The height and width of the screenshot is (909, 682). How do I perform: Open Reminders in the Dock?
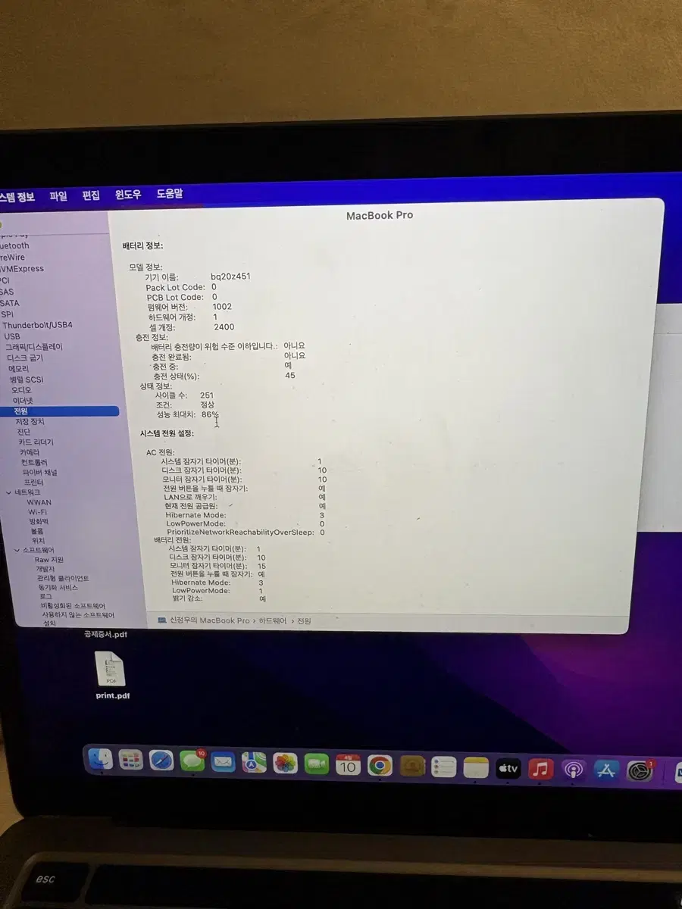click(x=443, y=767)
